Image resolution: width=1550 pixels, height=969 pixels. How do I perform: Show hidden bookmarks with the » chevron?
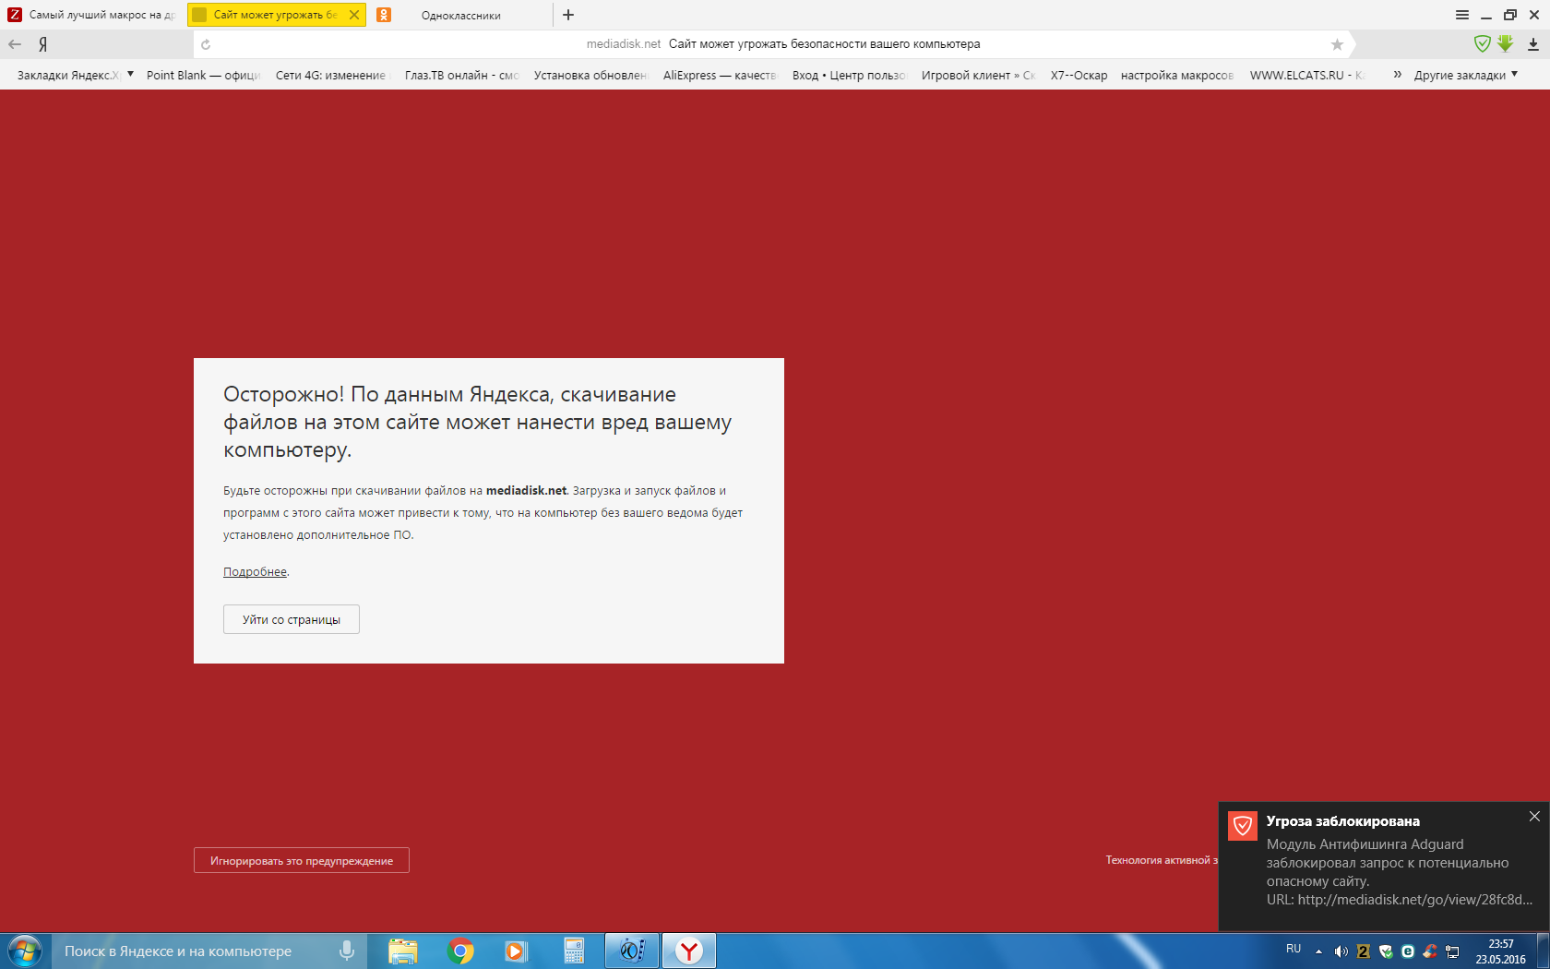point(1397,74)
